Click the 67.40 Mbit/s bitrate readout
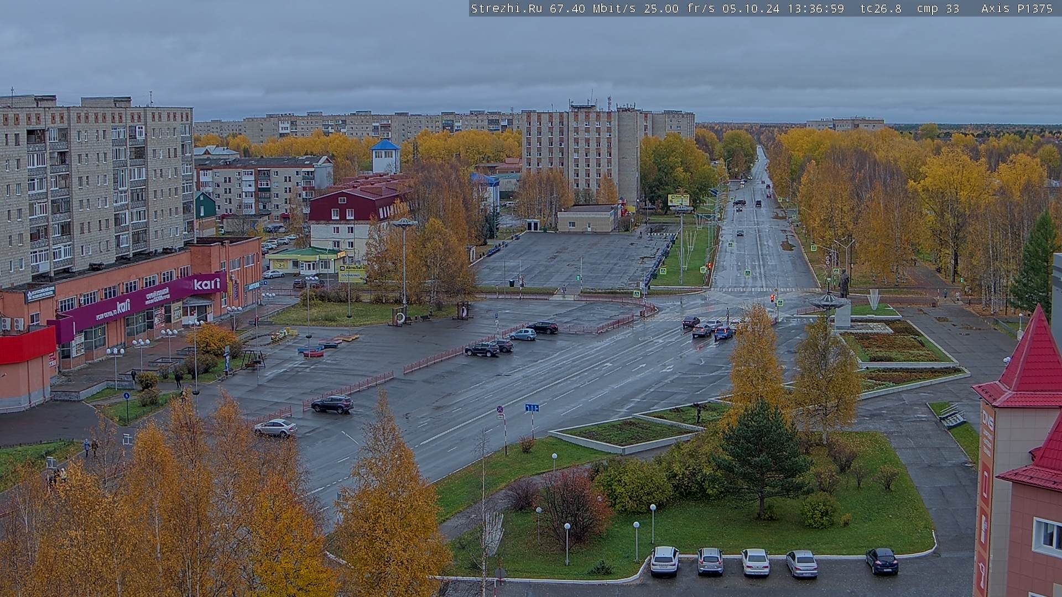The image size is (1062, 597). (592, 8)
